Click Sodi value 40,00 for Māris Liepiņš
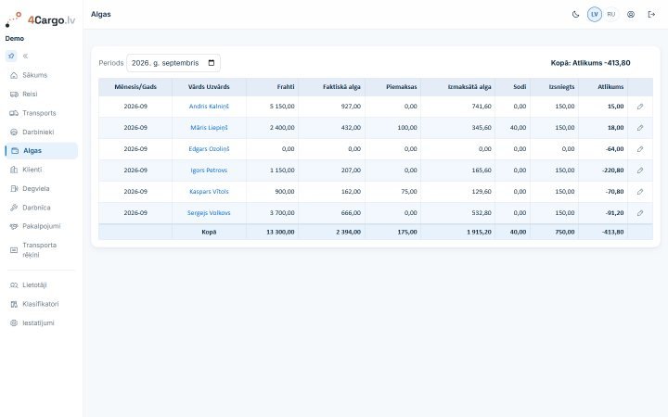 pyautogui.click(x=518, y=128)
